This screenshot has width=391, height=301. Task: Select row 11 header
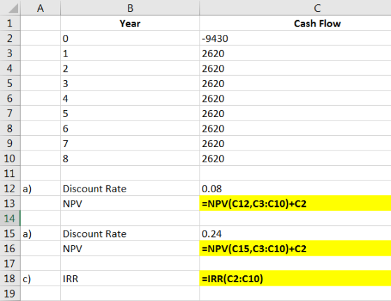click(x=10, y=173)
